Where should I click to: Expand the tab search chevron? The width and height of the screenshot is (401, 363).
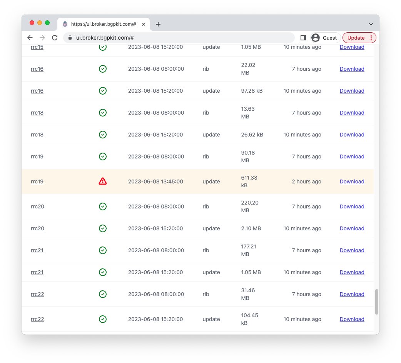tap(371, 24)
